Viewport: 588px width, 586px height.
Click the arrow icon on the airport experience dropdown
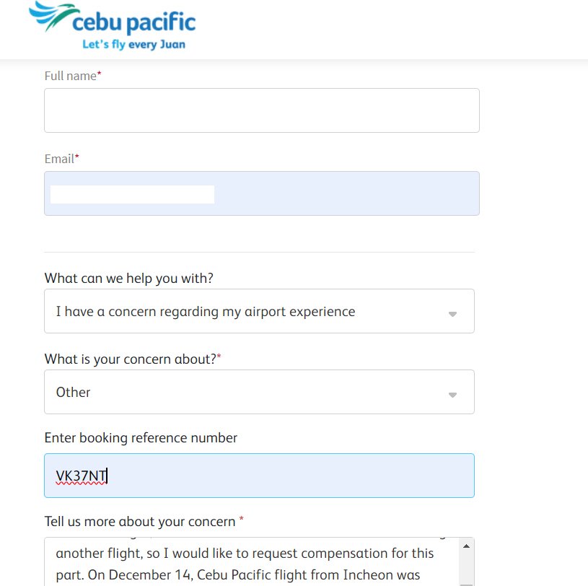(x=452, y=314)
